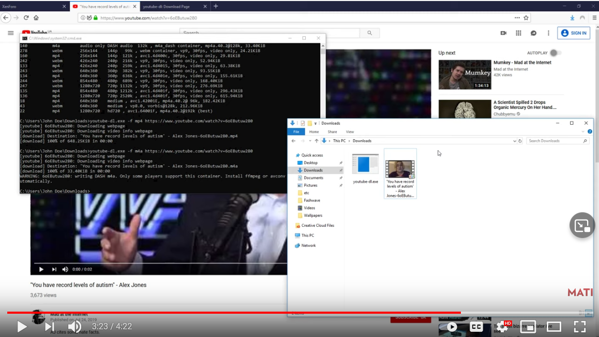Viewport: 599px width, 337px height.
Task: Open the HD settings gear in outer player
Action: [502, 327]
